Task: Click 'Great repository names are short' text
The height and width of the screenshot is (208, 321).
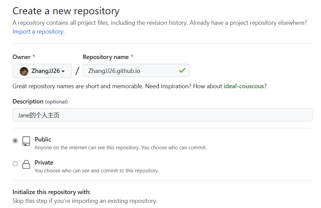Action: [x=139, y=86]
